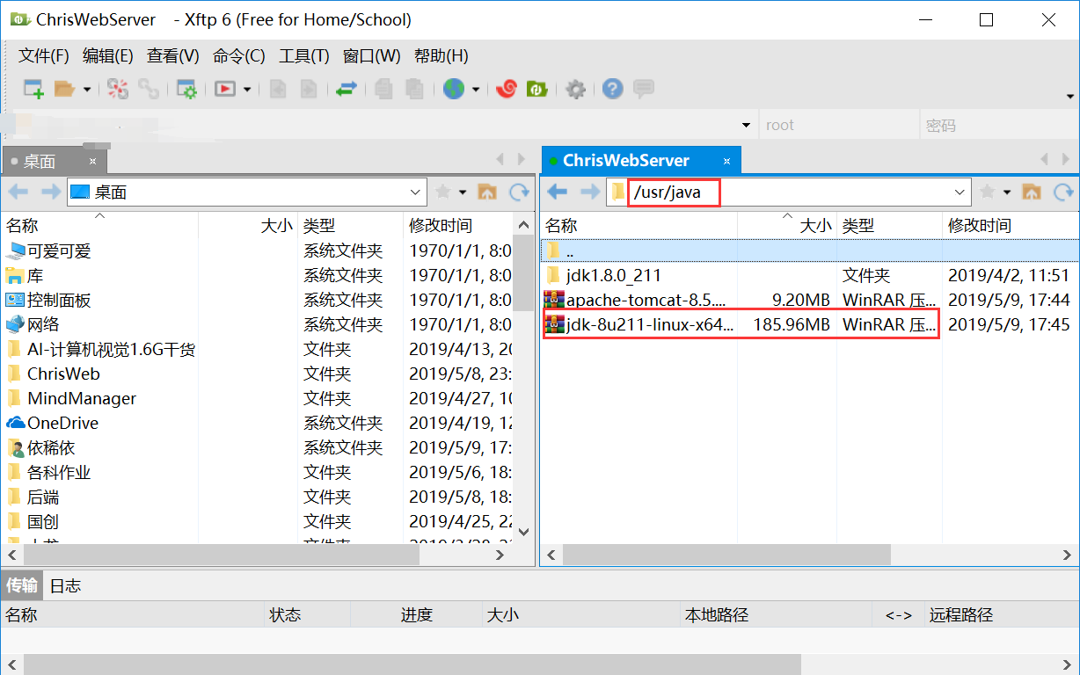Open session properties via the folder-gear icon
1080x675 pixels.
(x=186, y=89)
